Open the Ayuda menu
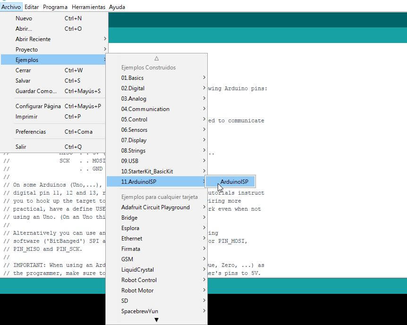The image size is (407, 325). click(x=117, y=7)
